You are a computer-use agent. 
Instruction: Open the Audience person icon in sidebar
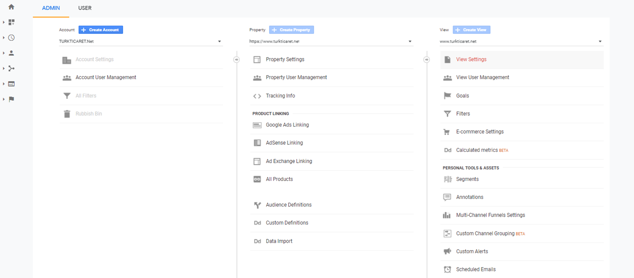(x=11, y=53)
